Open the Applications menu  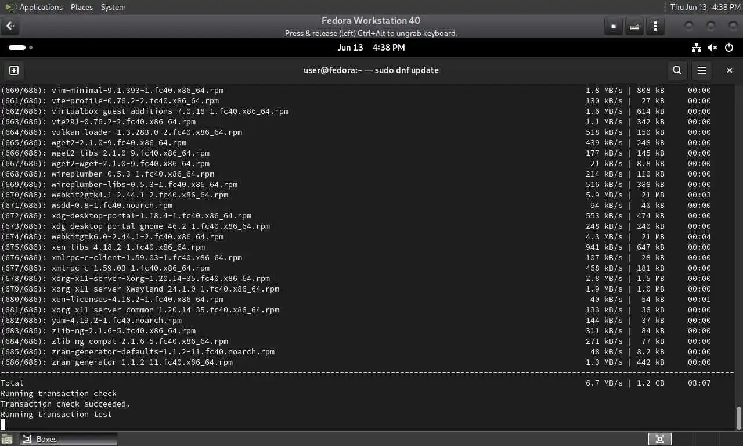click(41, 7)
